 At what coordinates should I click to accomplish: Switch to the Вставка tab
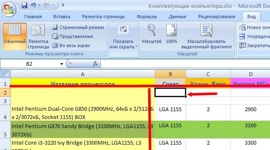(x=62, y=17)
